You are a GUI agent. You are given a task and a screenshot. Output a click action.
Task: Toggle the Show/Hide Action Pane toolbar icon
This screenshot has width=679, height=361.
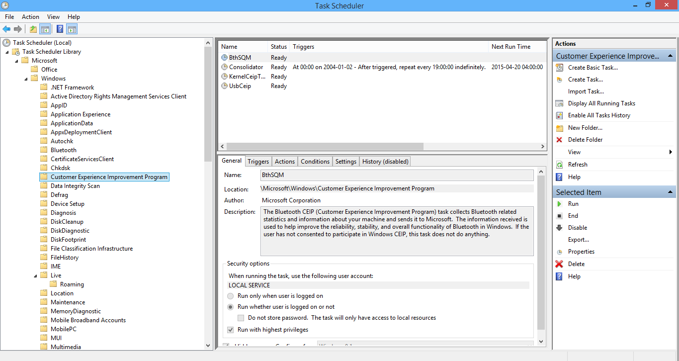72,29
